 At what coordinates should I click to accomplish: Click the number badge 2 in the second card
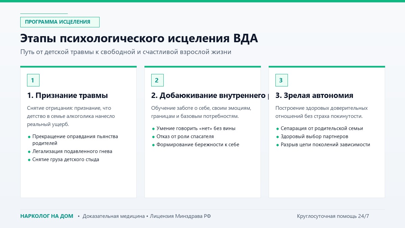coord(157,80)
